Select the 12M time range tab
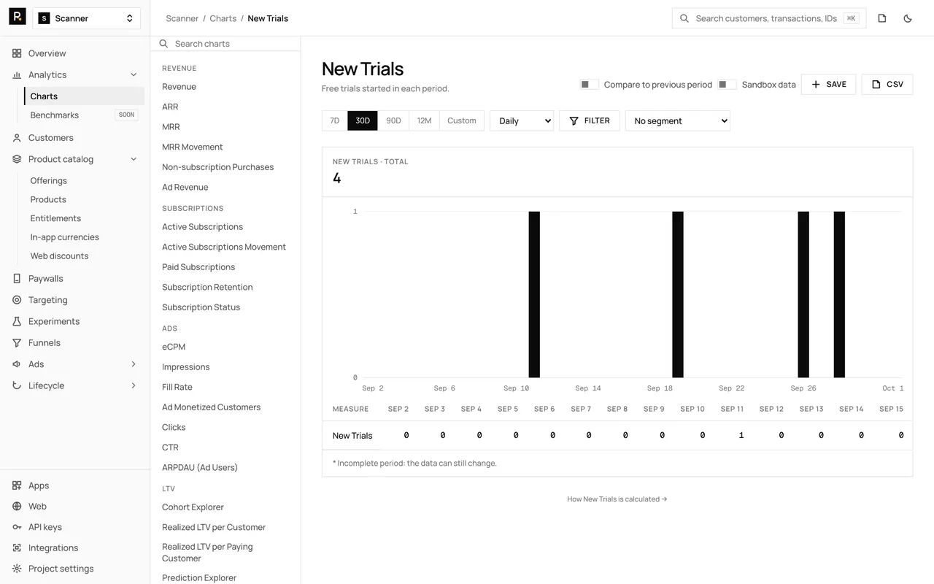This screenshot has width=934, height=584. click(x=425, y=120)
